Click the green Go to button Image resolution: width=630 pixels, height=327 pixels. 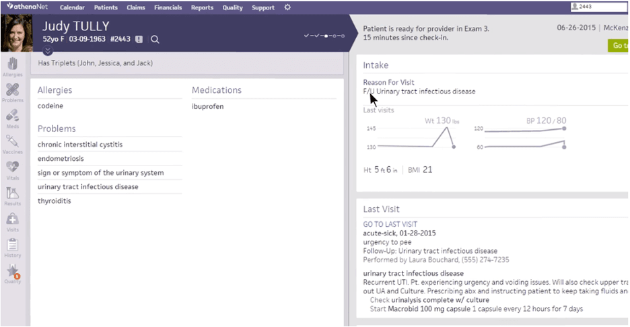click(x=618, y=46)
